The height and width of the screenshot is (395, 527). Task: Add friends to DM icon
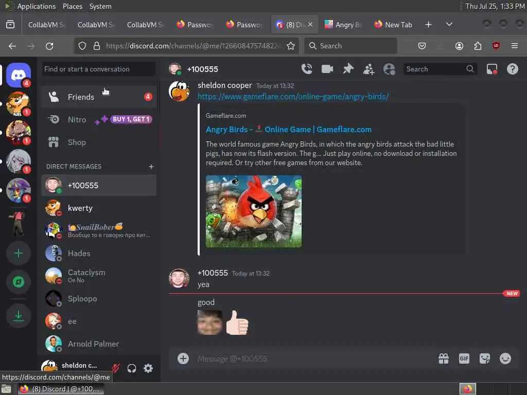[368, 69]
